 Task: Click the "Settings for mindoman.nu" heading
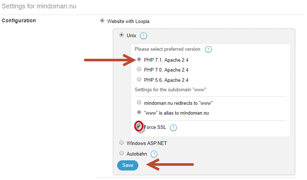click(x=39, y=6)
